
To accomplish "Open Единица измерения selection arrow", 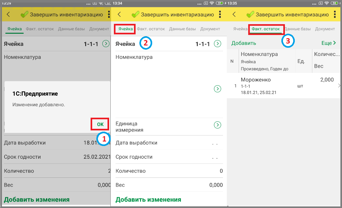I will pos(218,125).
